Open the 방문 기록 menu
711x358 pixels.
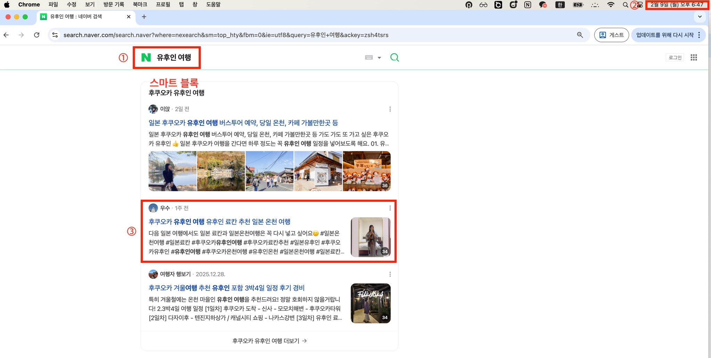pos(114,5)
